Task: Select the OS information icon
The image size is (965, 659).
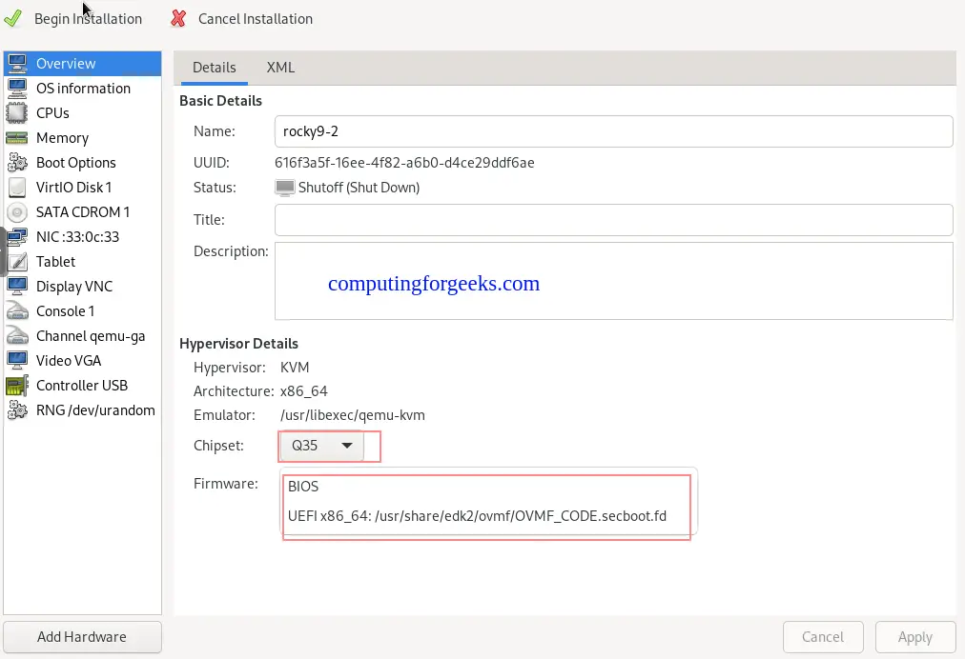Action: click(17, 89)
